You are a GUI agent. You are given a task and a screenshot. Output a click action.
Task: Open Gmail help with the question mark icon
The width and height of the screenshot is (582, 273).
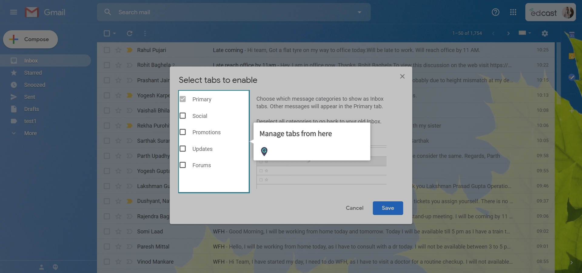pyautogui.click(x=495, y=12)
